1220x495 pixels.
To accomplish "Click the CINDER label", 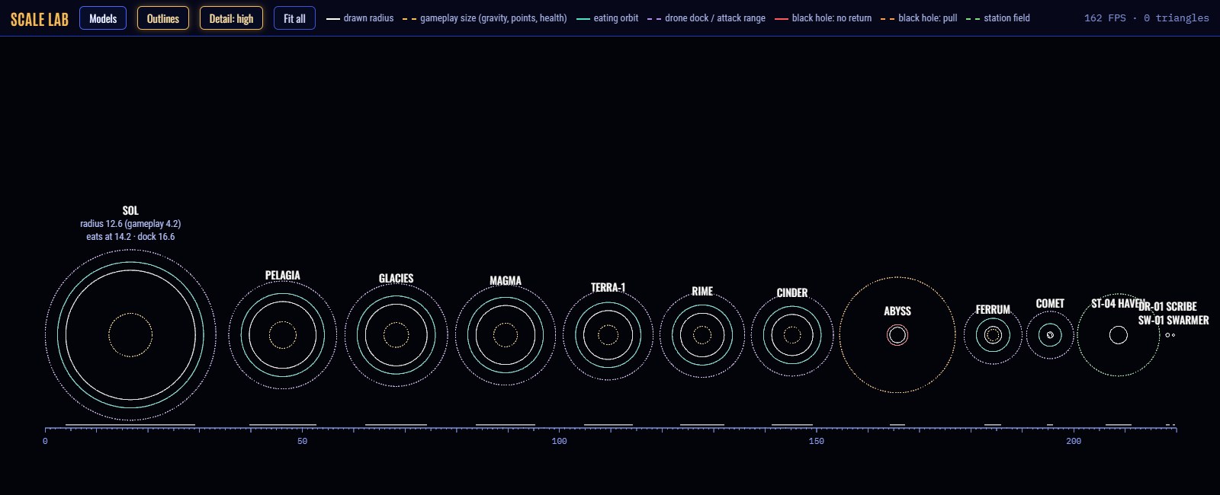I will 792,292.
